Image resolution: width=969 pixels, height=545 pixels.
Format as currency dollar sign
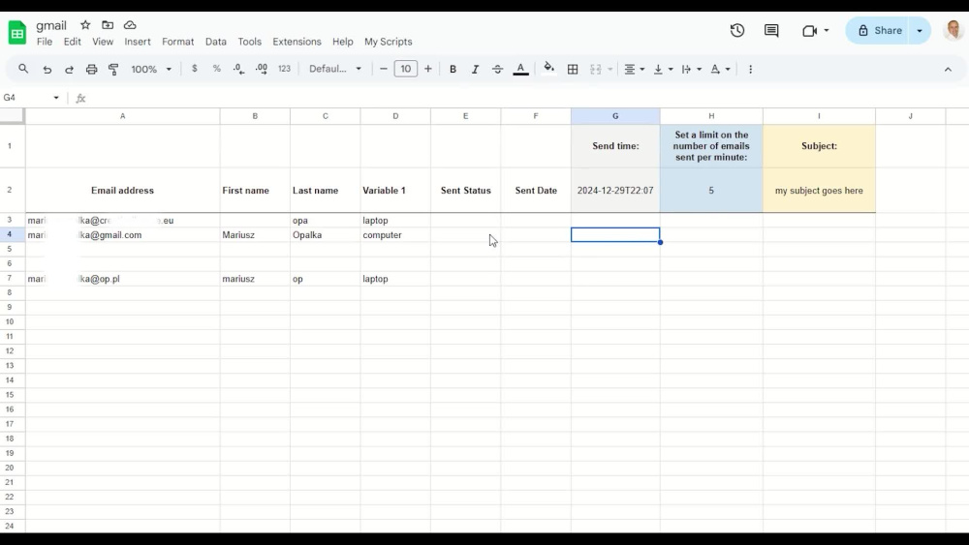point(194,69)
